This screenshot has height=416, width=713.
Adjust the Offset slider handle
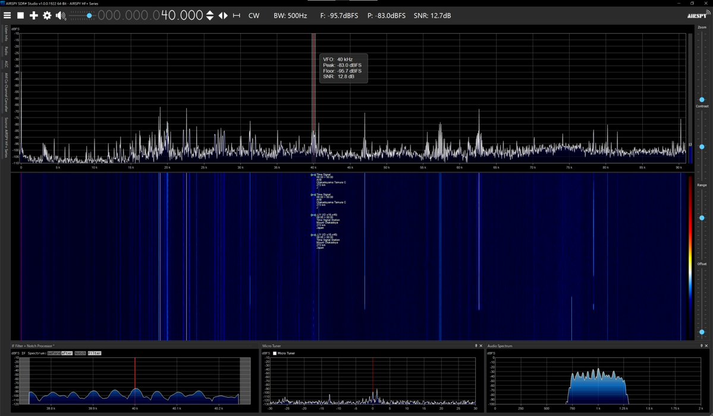click(x=702, y=332)
